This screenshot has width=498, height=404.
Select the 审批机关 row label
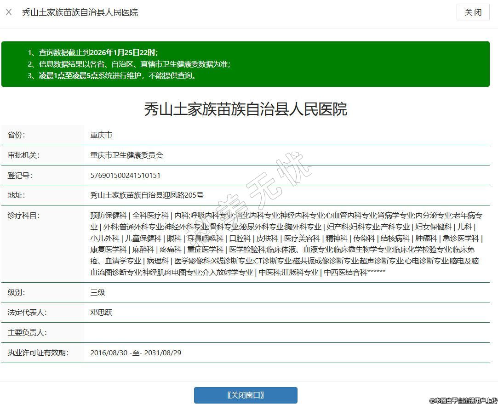click(x=23, y=155)
